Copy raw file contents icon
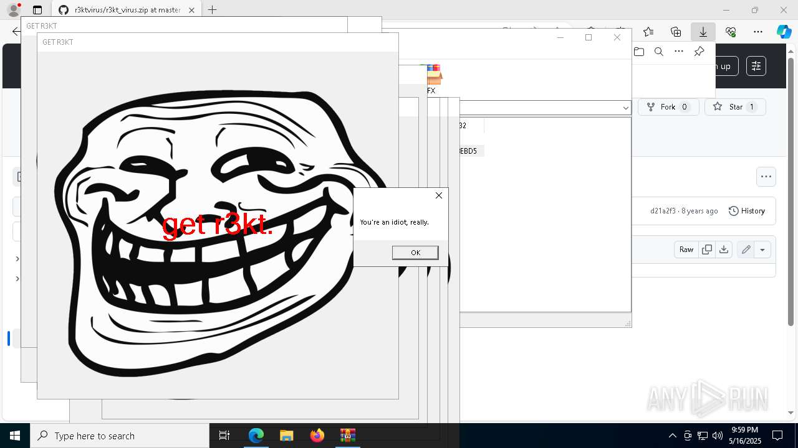Screen dimensions: 798x448 (x=707, y=250)
